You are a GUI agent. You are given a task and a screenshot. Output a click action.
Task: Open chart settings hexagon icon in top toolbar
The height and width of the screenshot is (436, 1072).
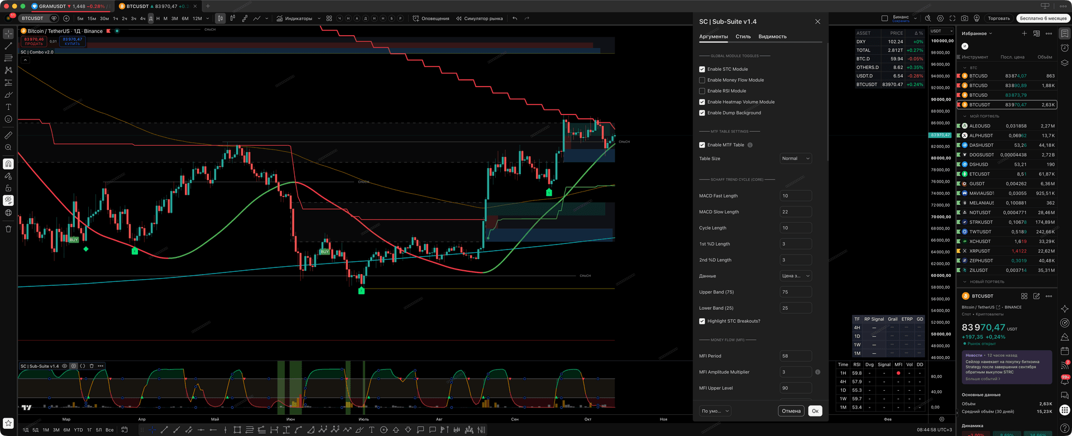940,18
